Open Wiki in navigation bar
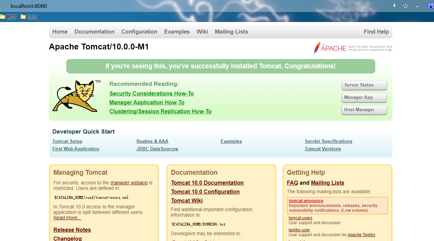Screen dimensions: 434x241 202,32
